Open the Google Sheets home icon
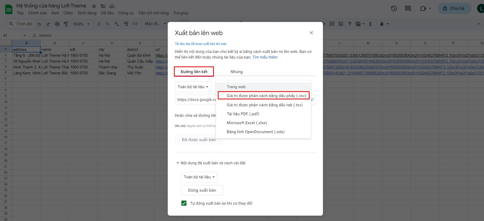The height and width of the screenshot is (221, 484). [9, 10]
